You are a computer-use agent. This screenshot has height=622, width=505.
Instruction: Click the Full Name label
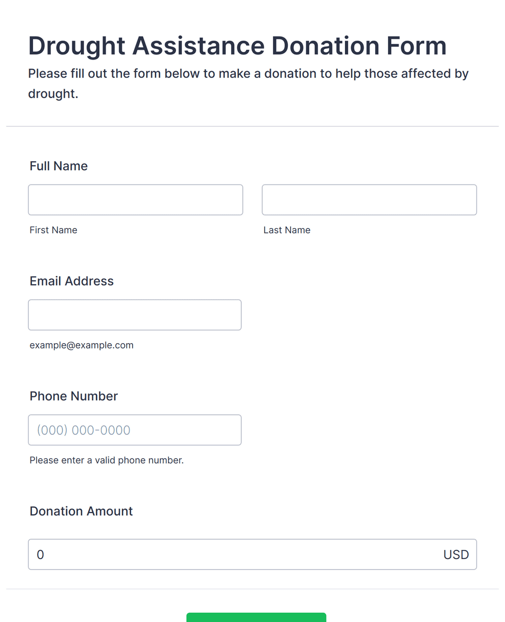[59, 166]
